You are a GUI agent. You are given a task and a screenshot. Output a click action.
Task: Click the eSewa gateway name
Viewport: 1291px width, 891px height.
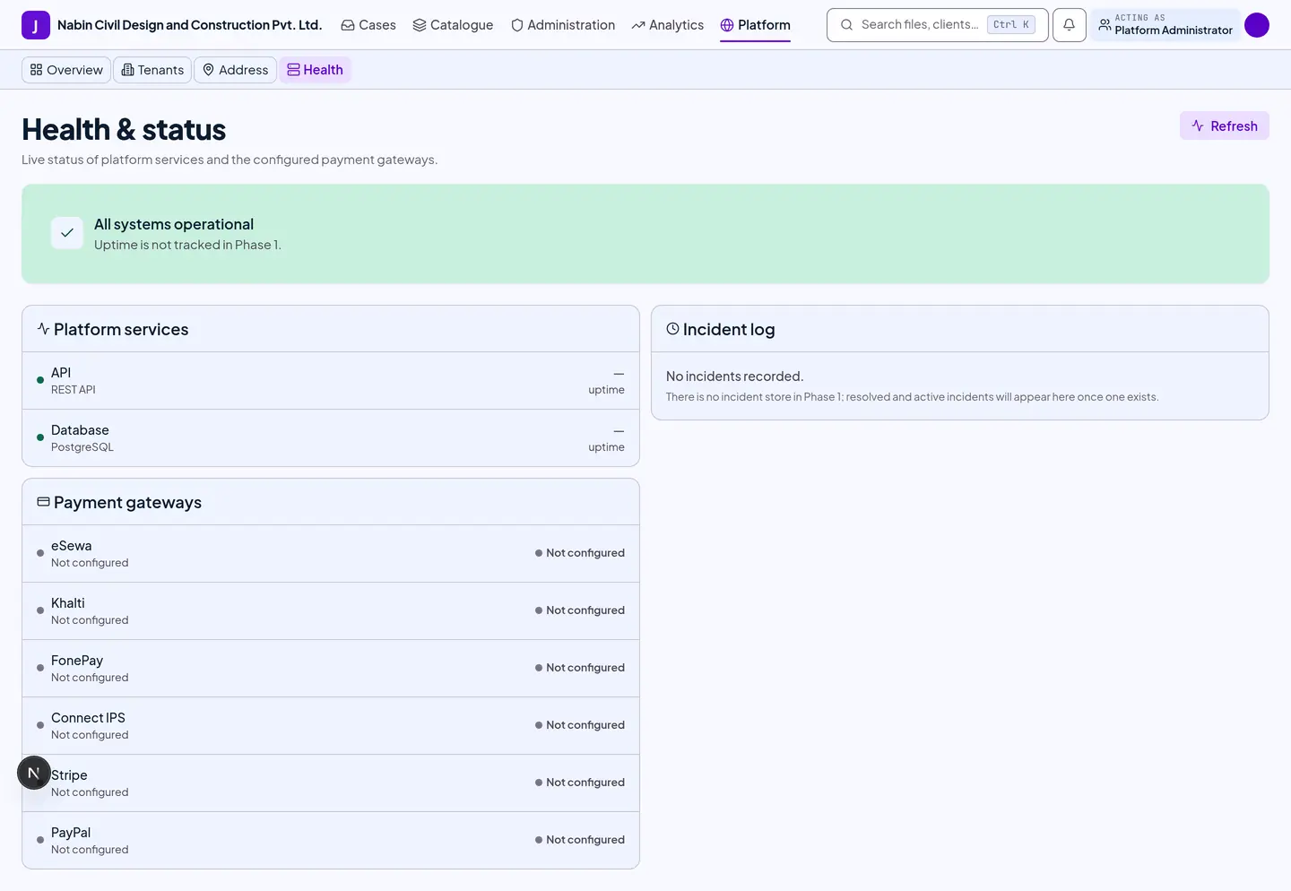tap(71, 546)
